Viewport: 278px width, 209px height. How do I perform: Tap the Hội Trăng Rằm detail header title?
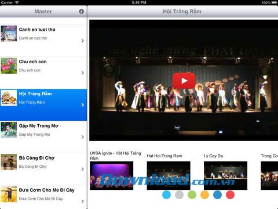(x=182, y=12)
